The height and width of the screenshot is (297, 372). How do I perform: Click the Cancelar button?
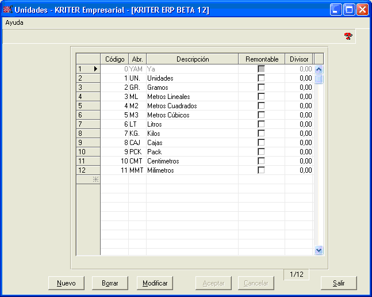point(256,283)
